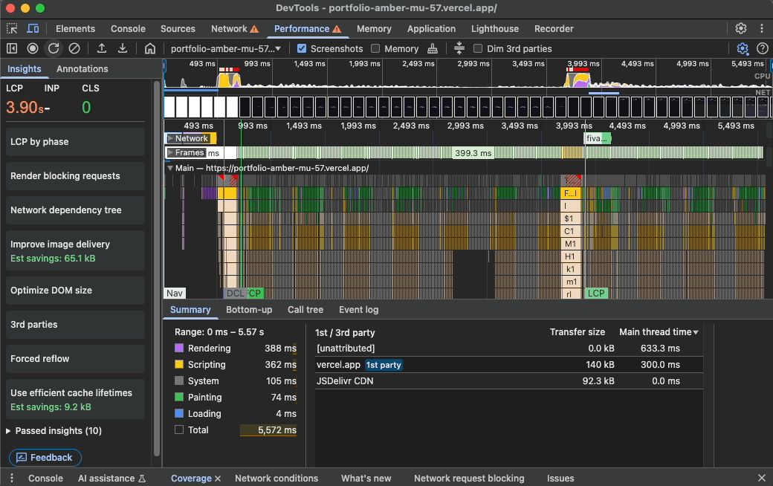Upload a trace with the load profile icon
The image size is (773, 486).
pyautogui.click(x=102, y=48)
